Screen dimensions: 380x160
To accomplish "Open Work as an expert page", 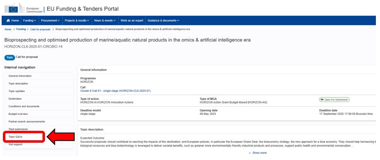I will (x=132, y=21).
